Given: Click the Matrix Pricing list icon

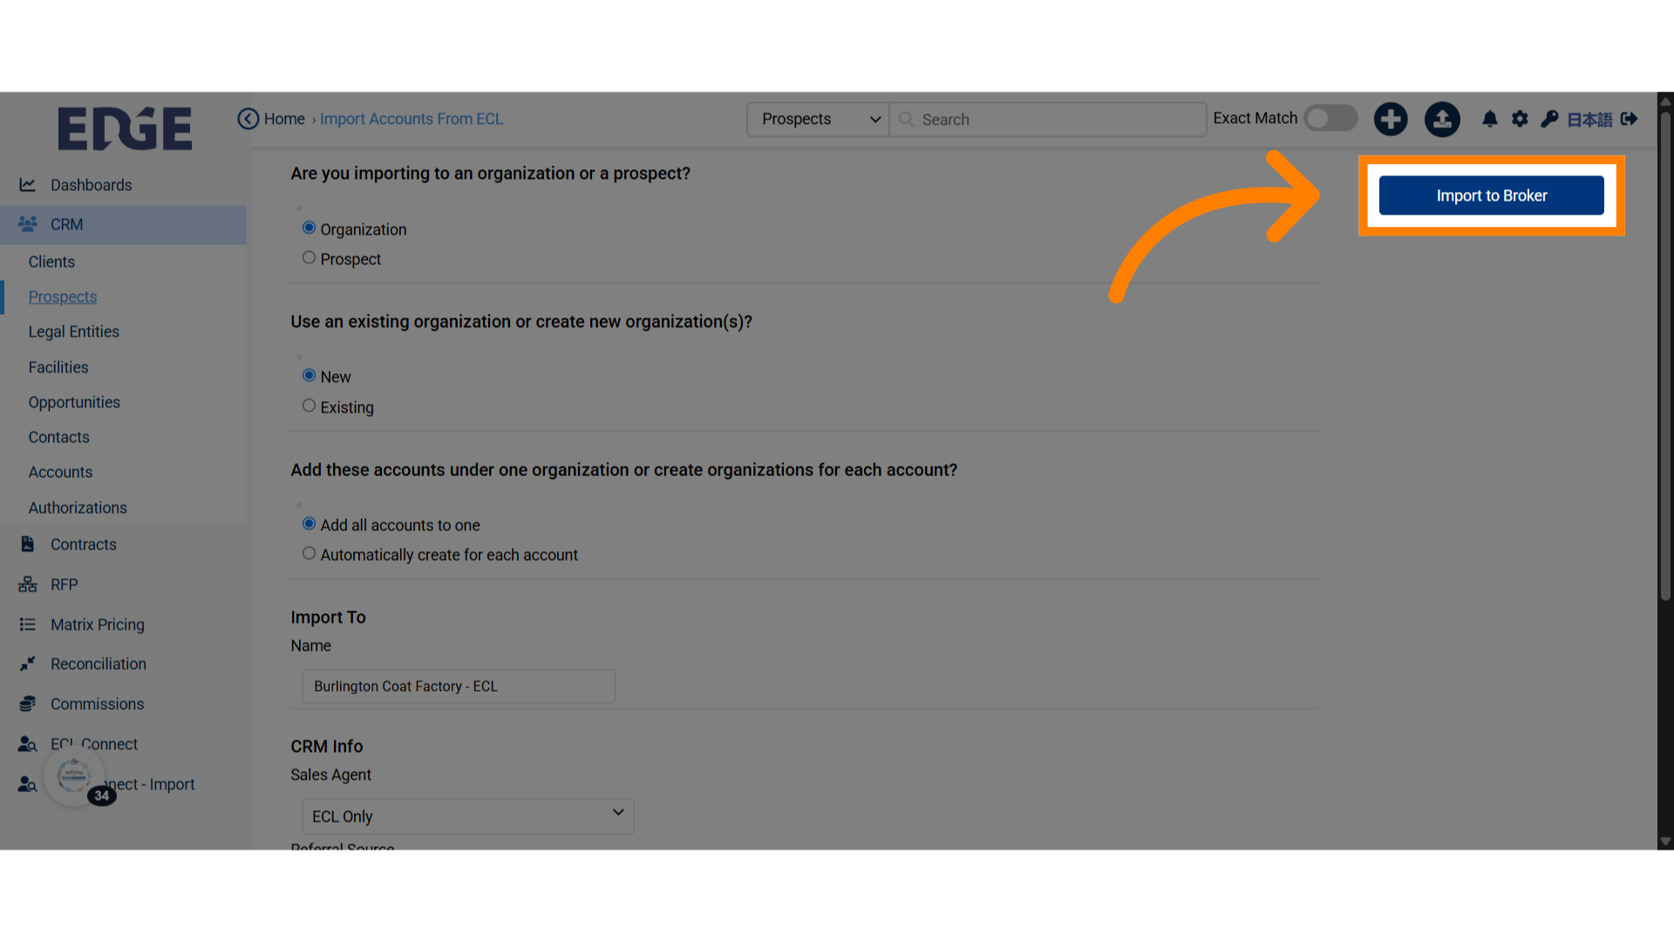Looking at the screenshot, I should coord(28,625).
